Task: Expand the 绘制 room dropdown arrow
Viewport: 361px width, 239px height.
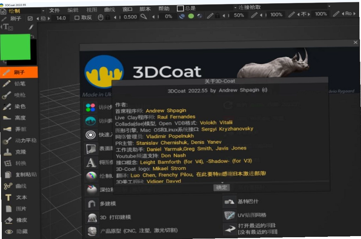Action: [43, 11]
